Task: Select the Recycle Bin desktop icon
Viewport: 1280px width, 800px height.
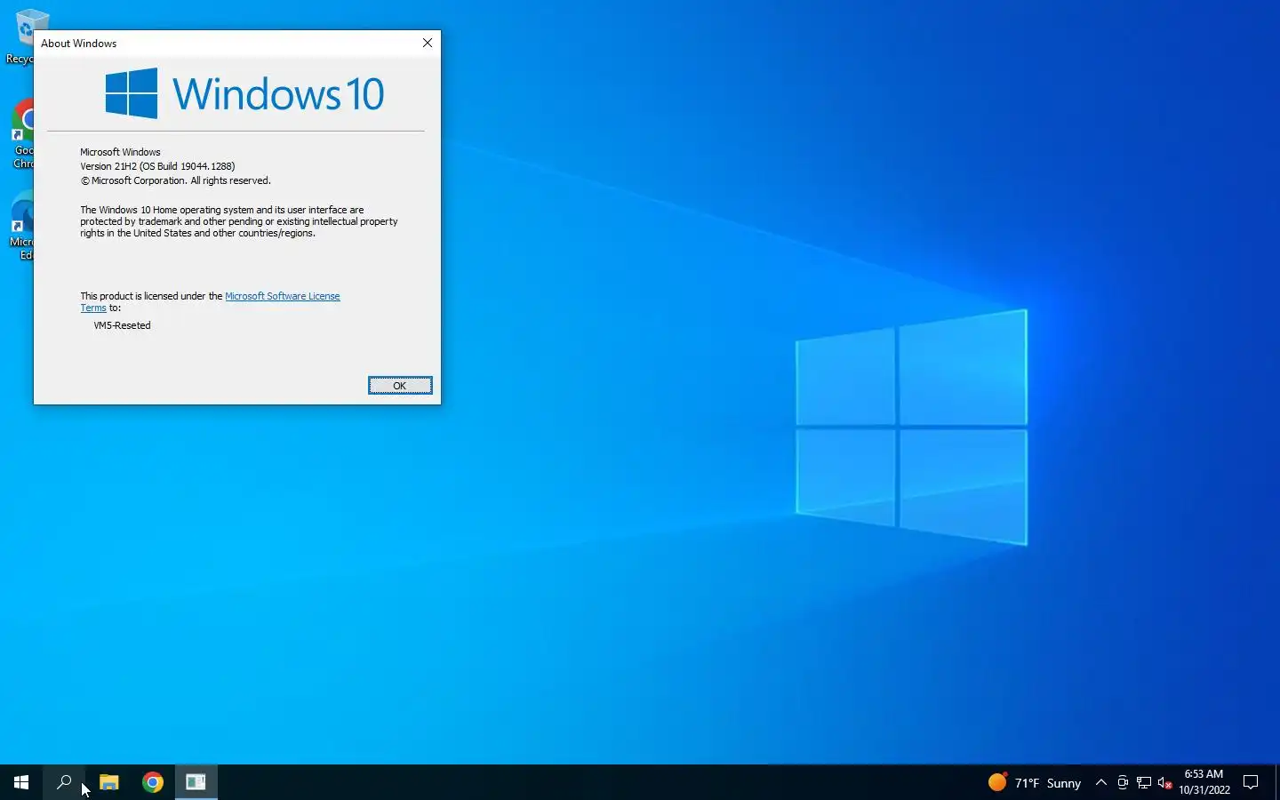Action: click(18, 36)
